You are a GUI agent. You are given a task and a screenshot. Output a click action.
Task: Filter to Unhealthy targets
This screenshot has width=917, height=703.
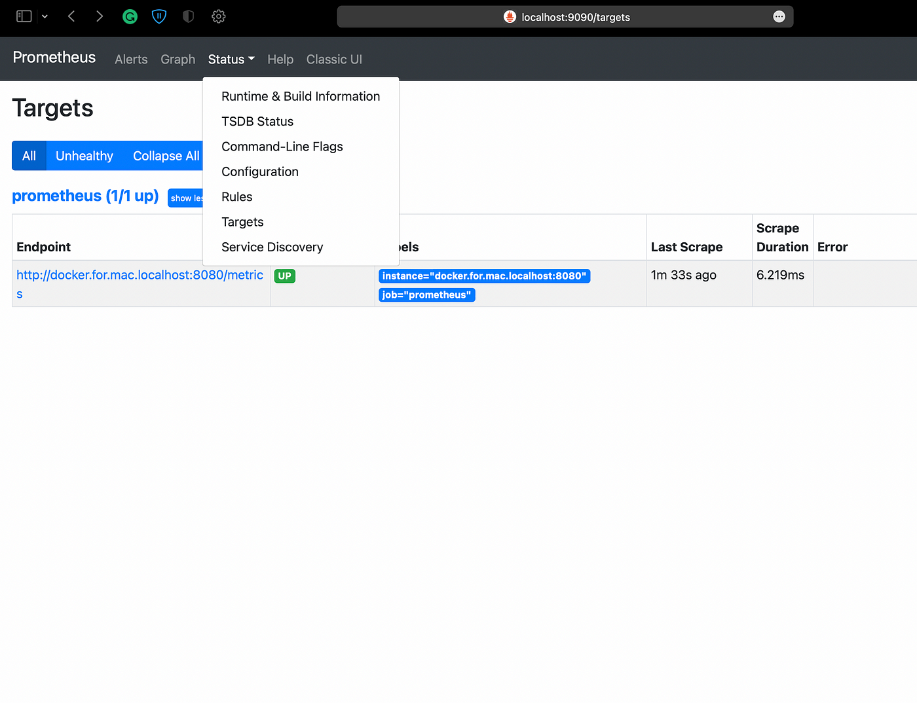tap(84, 156)
